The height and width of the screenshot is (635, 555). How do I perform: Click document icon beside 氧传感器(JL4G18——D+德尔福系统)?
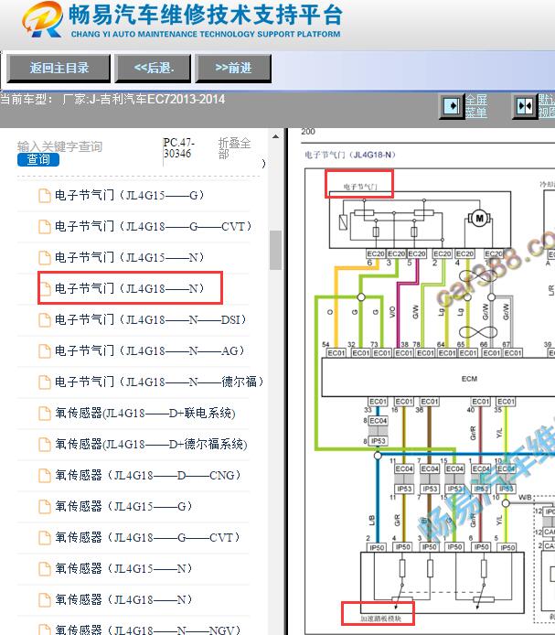pyautogui.click(x=45, y=445)
